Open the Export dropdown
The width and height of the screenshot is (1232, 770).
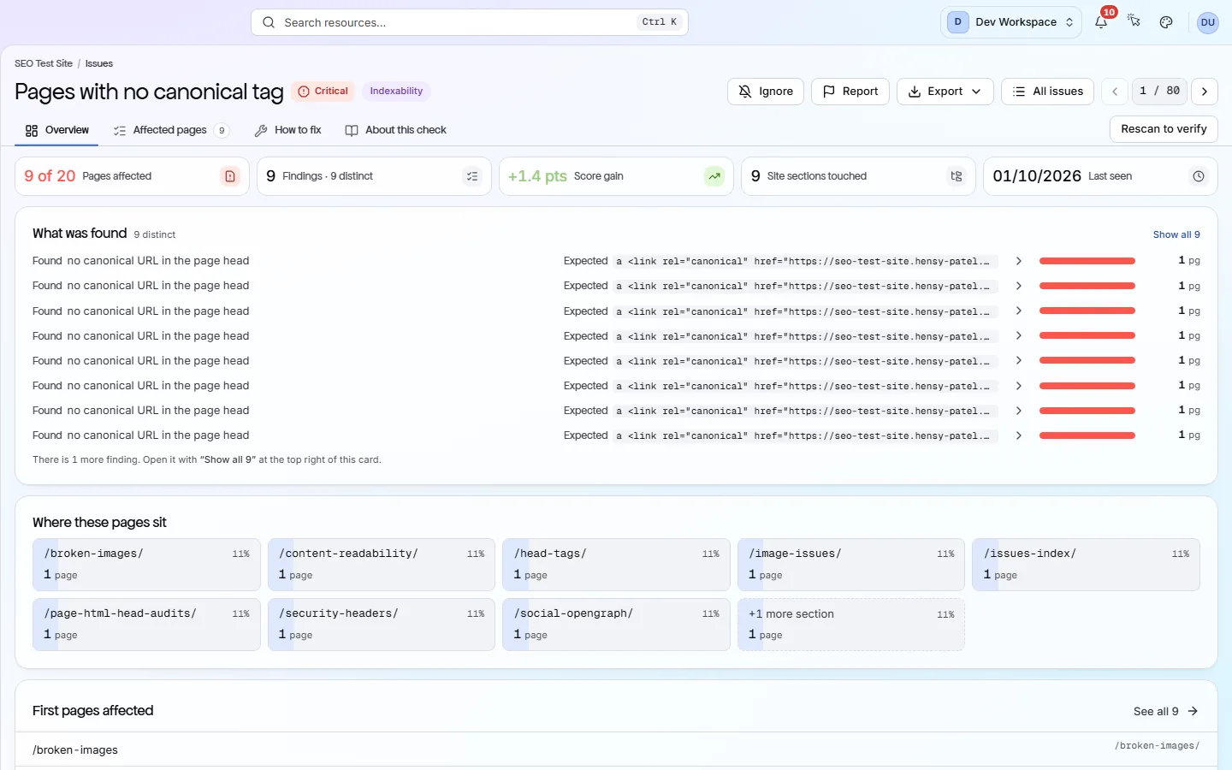pyautogui.click(x=945, y=92)
